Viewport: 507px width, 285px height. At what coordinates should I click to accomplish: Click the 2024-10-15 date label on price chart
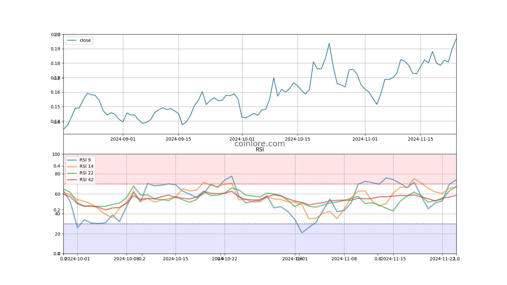pyautogui.click(x=298, y=139)
